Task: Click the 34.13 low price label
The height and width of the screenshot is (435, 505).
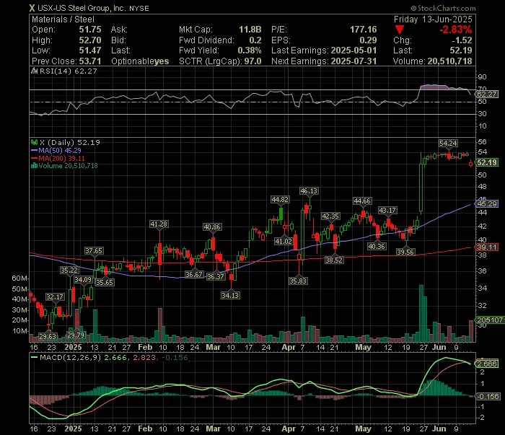Action: point(230,295)
